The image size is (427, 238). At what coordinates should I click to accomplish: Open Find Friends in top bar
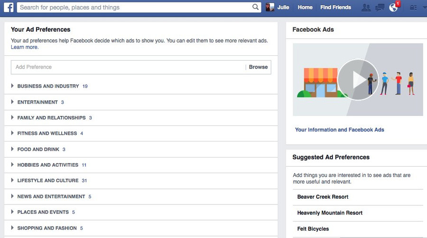point(335,7)
